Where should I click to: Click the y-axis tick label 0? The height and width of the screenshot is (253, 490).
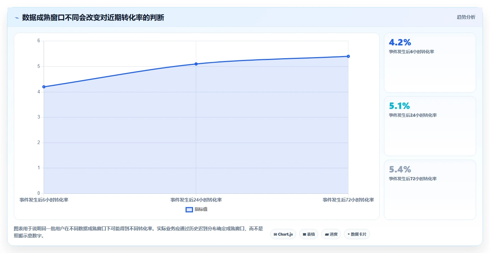coord(39,193)
